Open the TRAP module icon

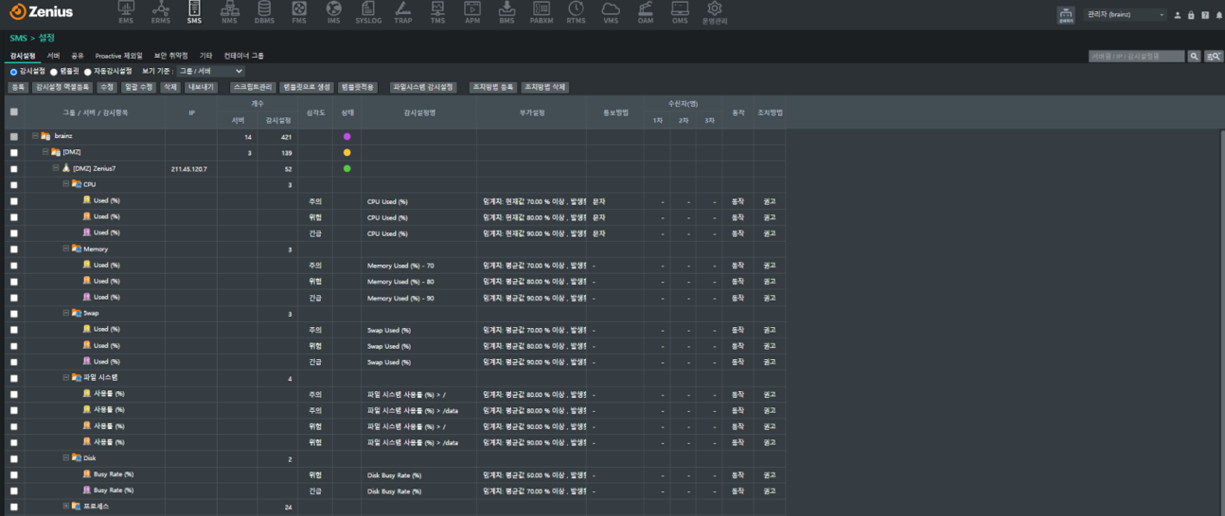click(403, 12)
